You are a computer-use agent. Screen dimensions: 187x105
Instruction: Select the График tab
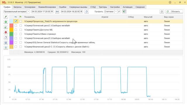click(7, 7)
